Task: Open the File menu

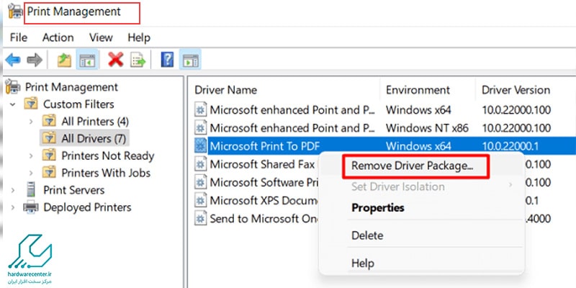Action: click(19, 37)
